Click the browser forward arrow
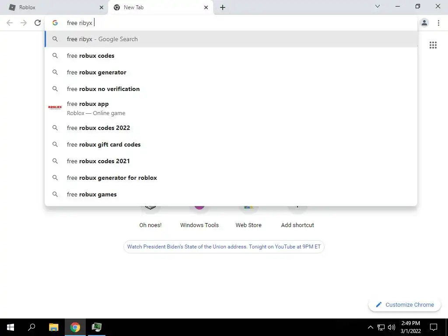 (24, 23)
